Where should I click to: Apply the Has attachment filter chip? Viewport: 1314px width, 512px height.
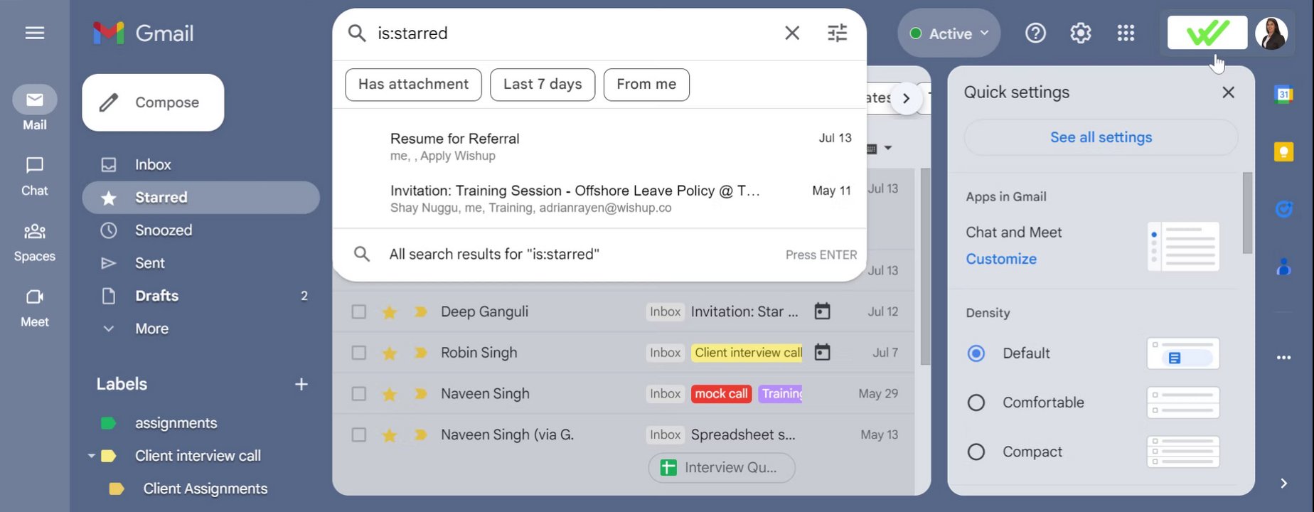413,85
